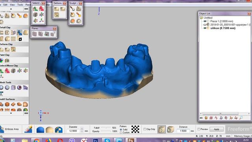Close the Deform palette
Viewport: 252px width, 142px height.
pos(65,3)
